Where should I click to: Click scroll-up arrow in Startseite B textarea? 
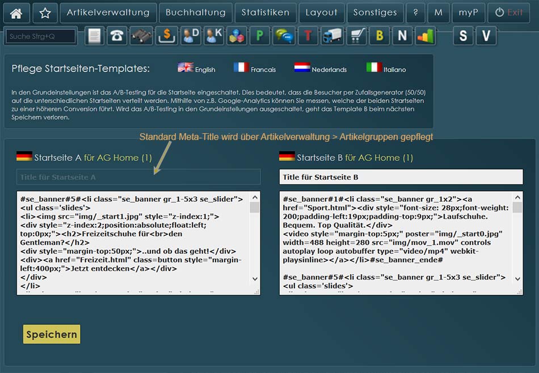pyautogui.click(x=517, y=197)
